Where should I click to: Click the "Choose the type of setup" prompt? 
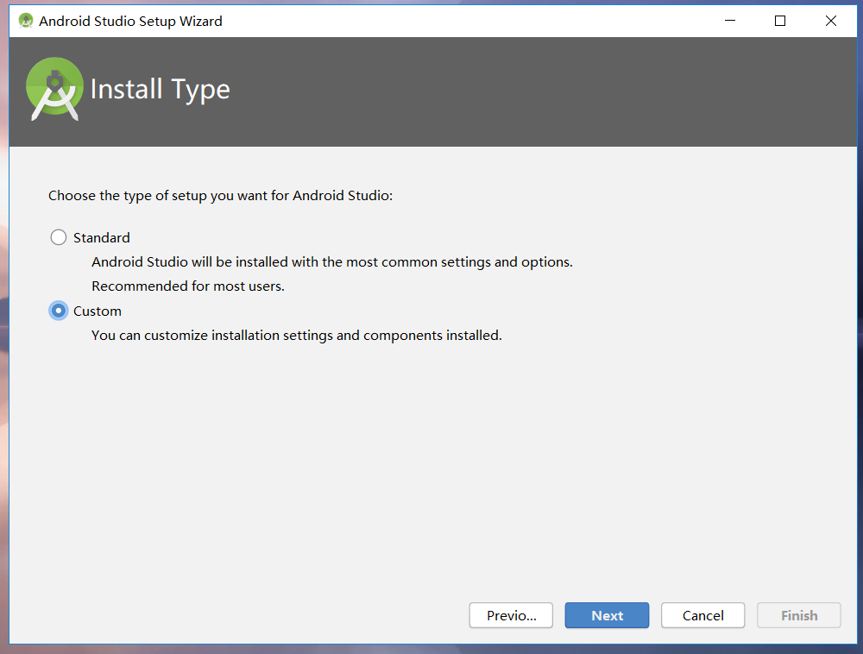point(220,196)
